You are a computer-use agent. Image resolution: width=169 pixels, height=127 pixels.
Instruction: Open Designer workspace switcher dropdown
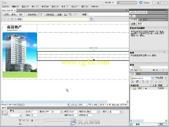[109, 2]
